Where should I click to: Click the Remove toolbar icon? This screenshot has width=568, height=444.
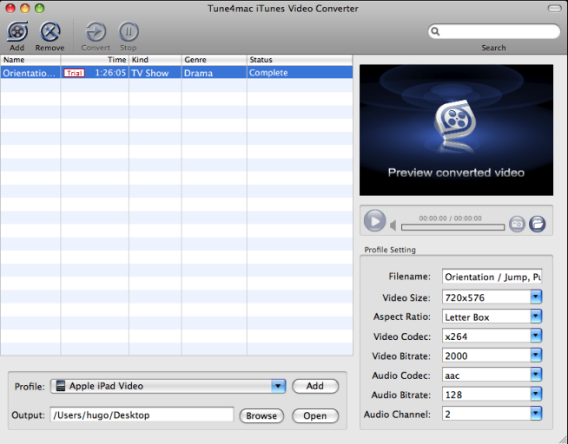pos(50,32)
